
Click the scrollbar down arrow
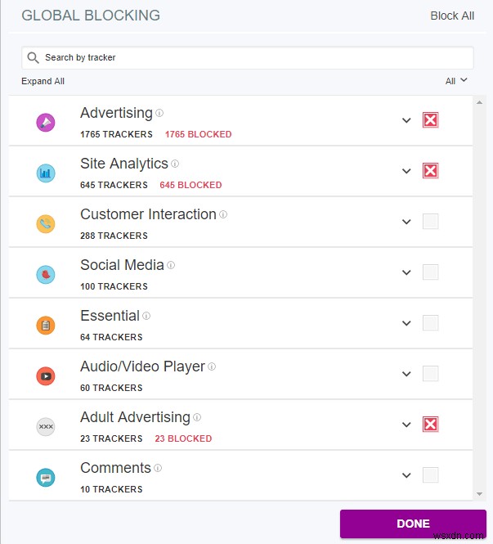pyautogui.click(x=479, y=494)
